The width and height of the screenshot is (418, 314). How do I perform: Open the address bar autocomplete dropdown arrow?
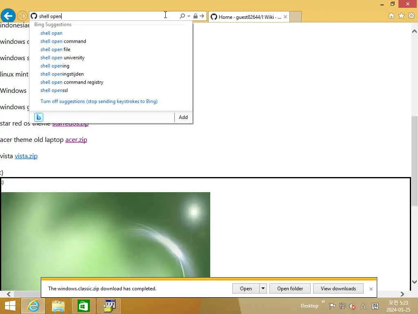click(189, 16)
